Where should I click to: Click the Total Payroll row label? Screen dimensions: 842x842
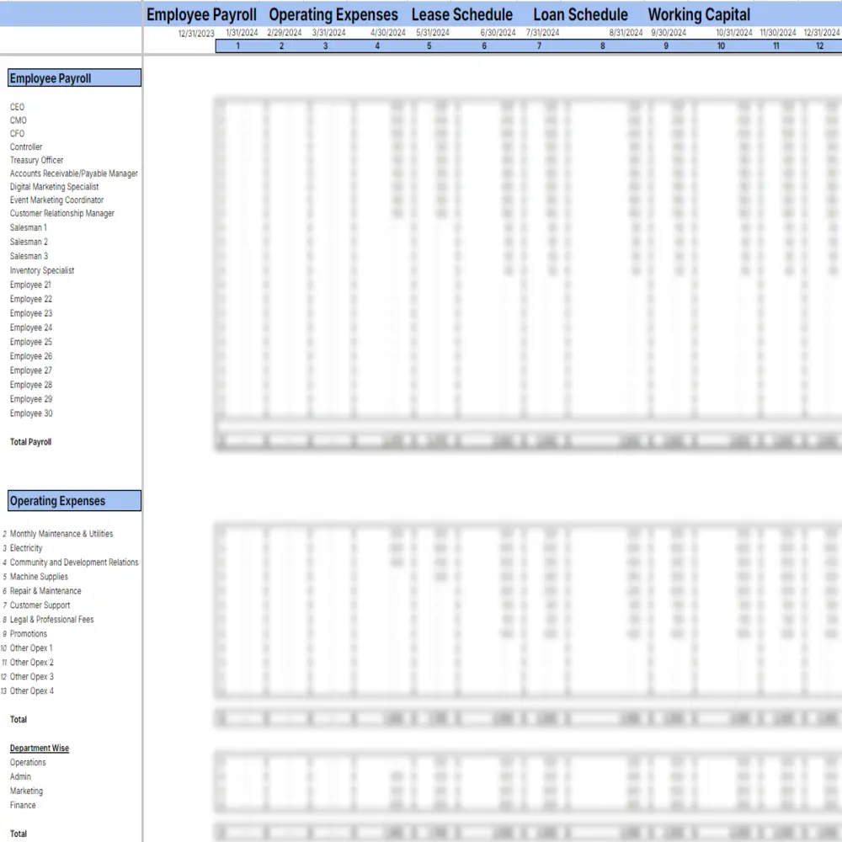point(30,441)
